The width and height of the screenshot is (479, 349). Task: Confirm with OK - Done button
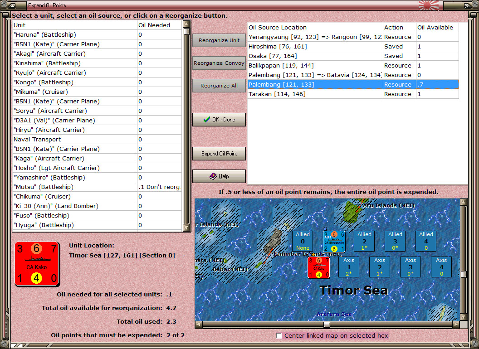pos(219,120)
